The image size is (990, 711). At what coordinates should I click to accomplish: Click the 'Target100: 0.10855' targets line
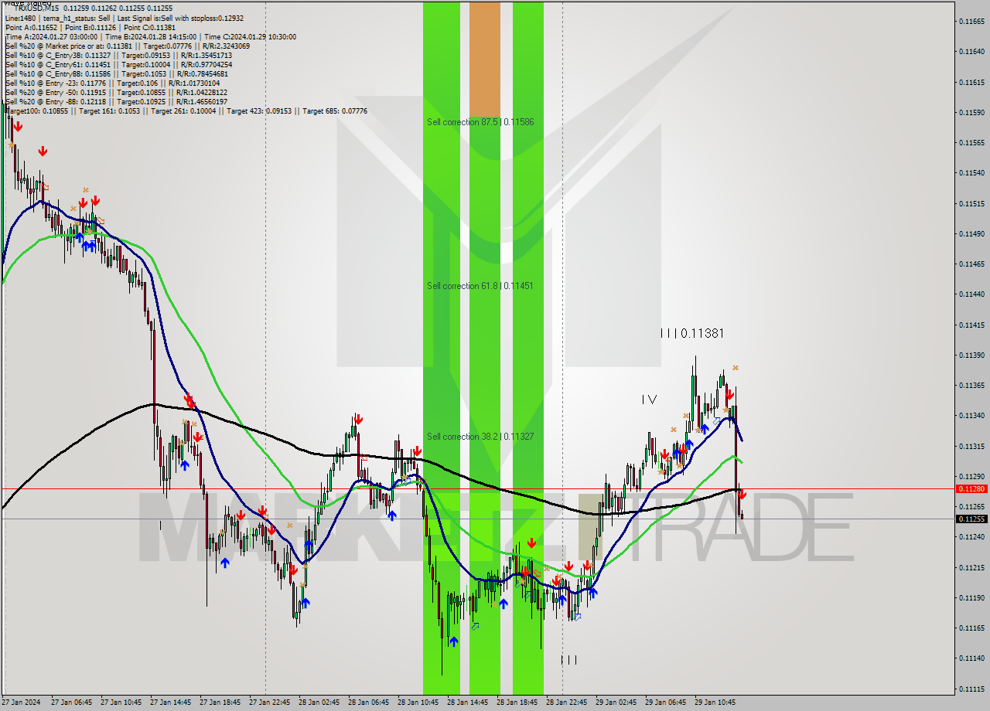coord(186,111)
